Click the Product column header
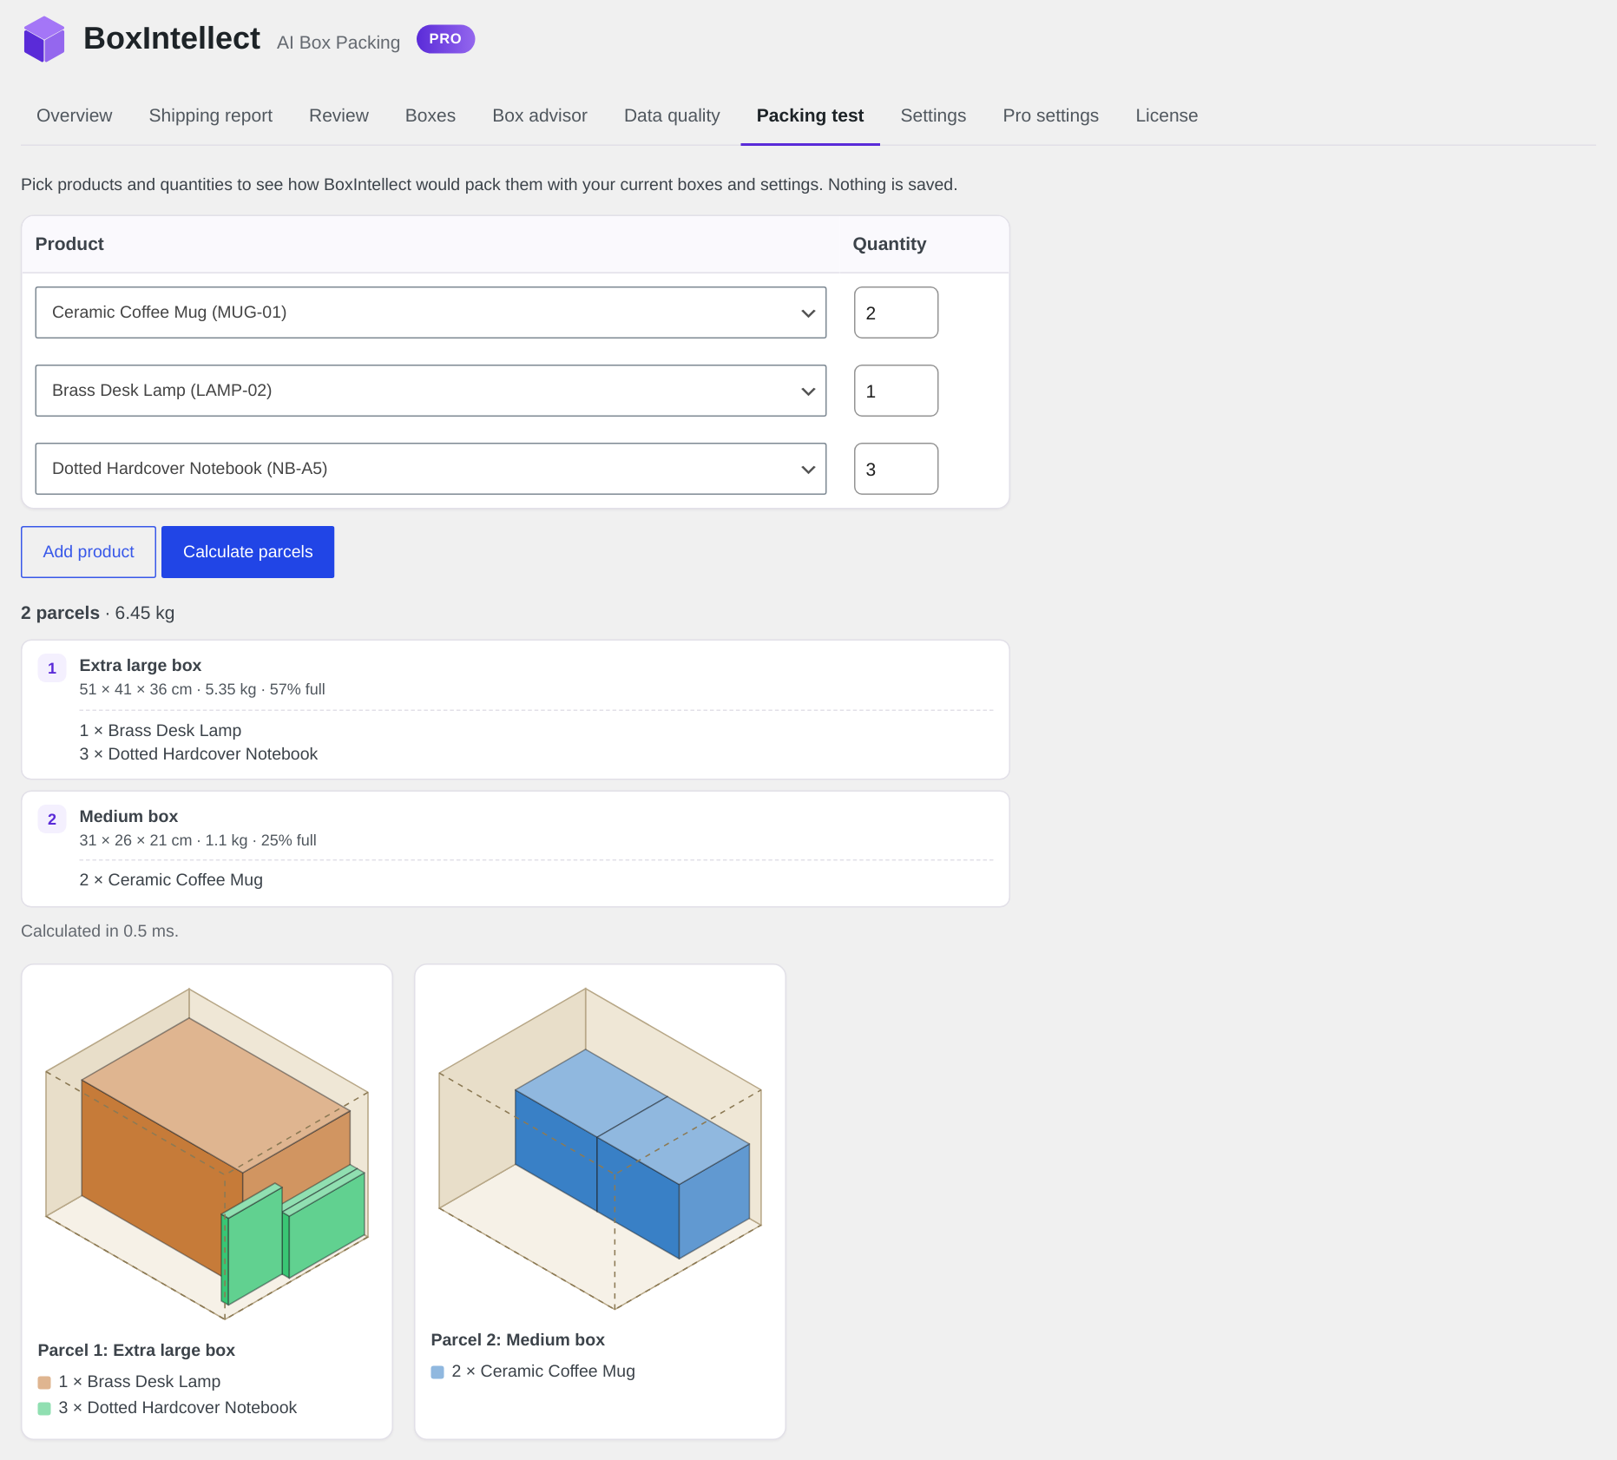This screenshot has width=1617, height=1460. tap(69, 244)
